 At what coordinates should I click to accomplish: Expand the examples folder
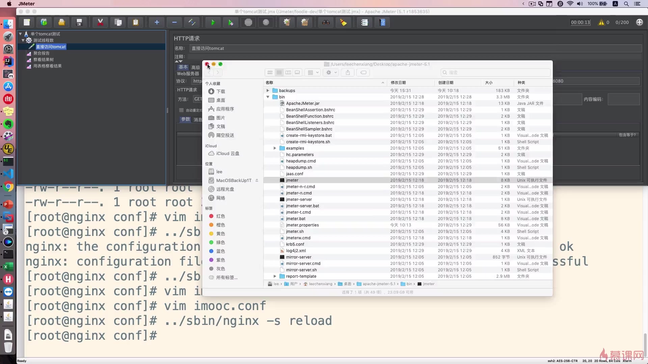tap(275, 148)
